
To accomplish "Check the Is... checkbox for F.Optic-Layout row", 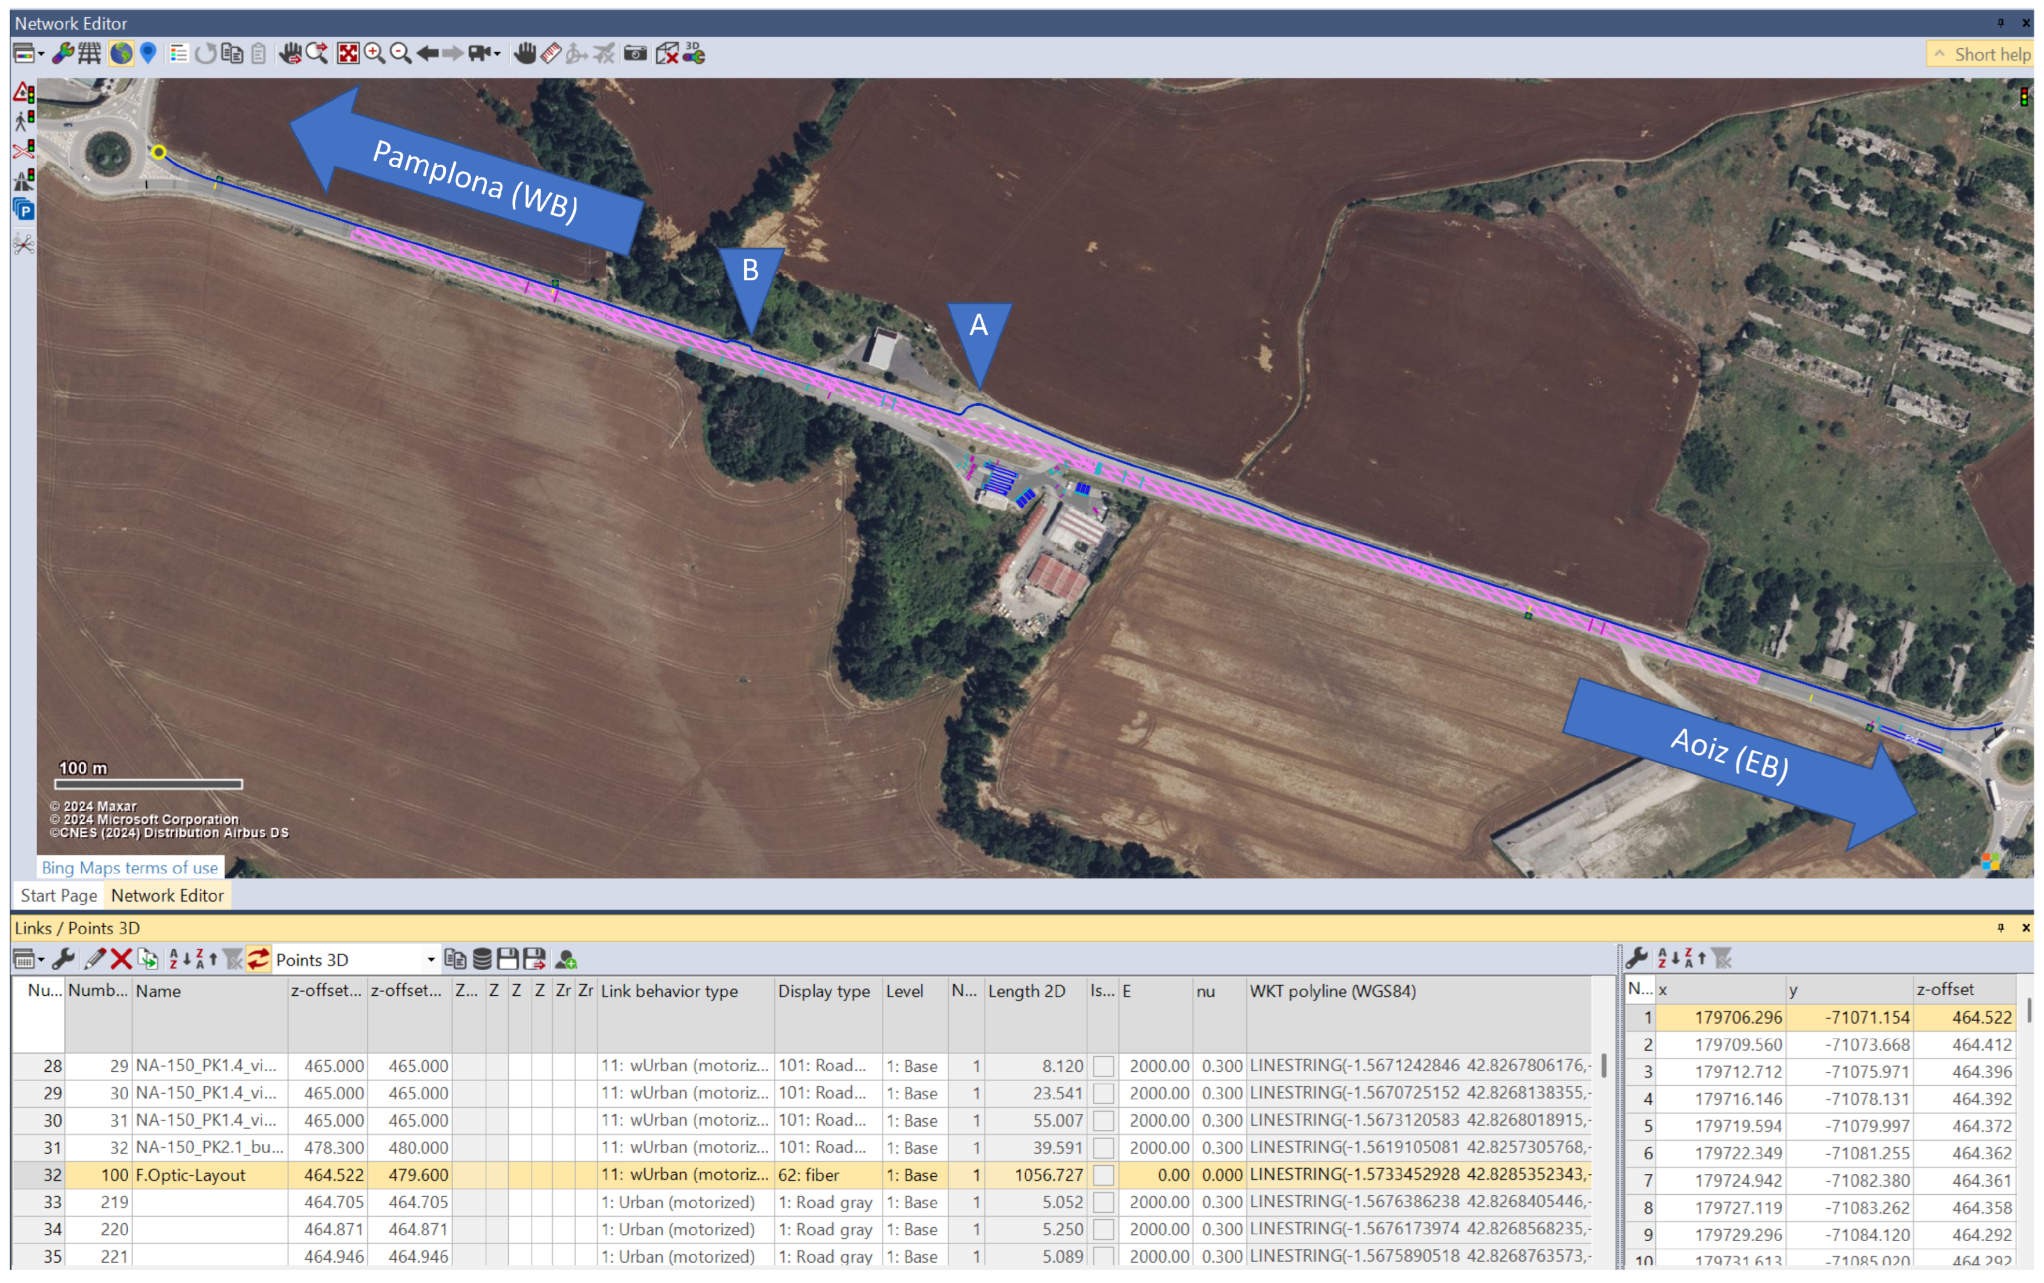I will tap(1102, 1175).
